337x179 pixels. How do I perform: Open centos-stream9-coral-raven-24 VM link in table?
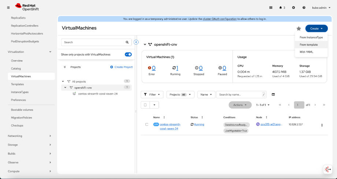pyautogui.click(x=170, y=126)
